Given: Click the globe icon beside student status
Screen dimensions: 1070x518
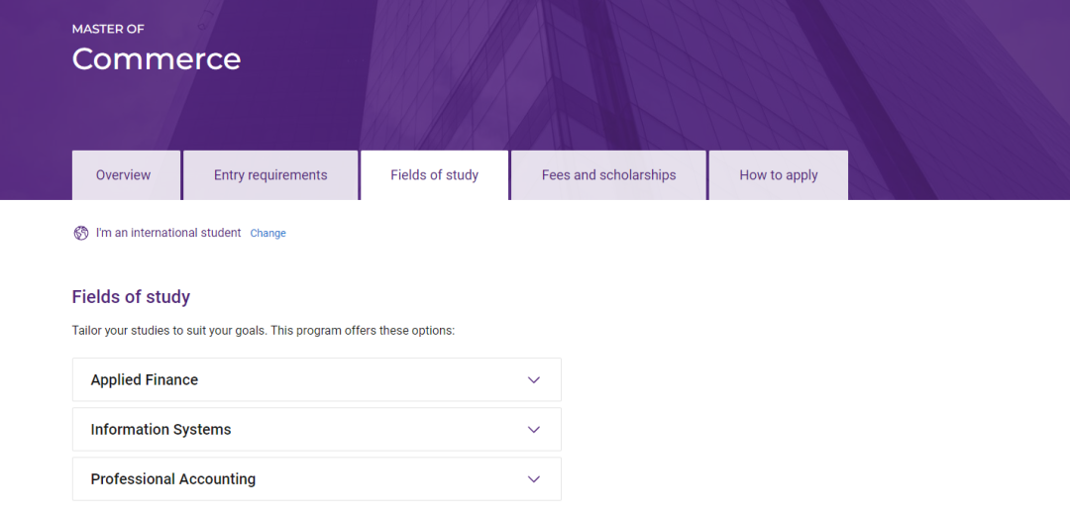Looking at the screenshot, I should [81, 233].
